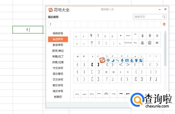
Task: Click the Sogou logo on floating toolbar
Action: [x=102, y=60]
